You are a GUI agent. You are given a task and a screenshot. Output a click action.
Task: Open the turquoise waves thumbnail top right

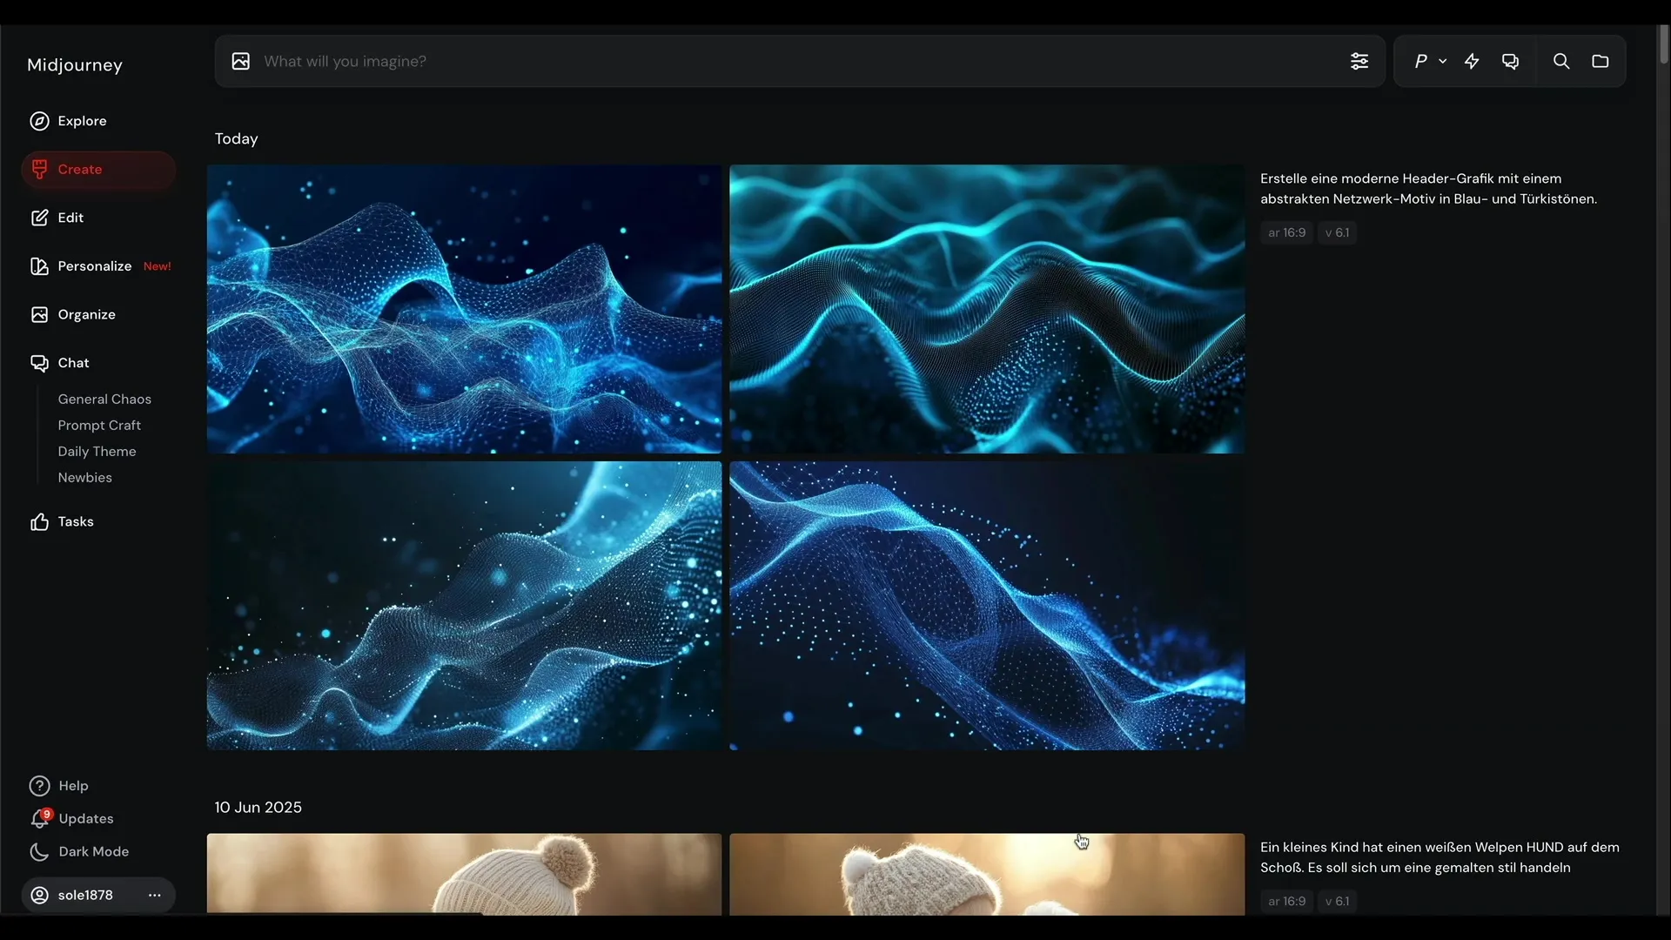[x=986, y=309]
